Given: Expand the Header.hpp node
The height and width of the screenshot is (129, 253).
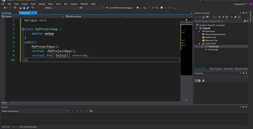Looking at the screenshot, I should tap(202, 46).
